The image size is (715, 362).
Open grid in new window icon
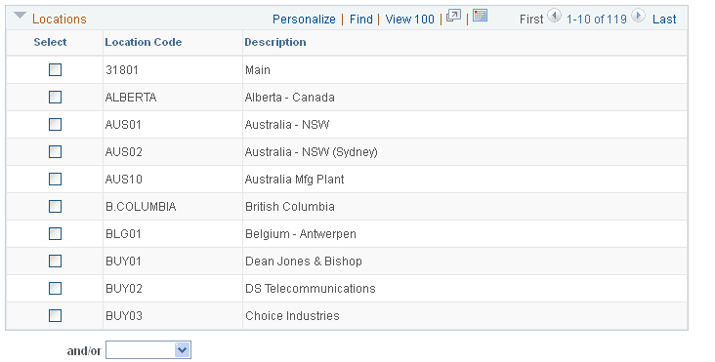453,16
